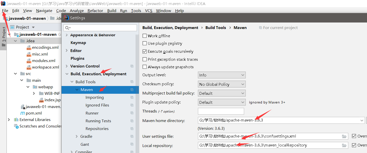The height and width of the screenshot is (153, 367).
Task: Toggle Override checkbox for User settings file
Action: pyautogui.click(x=354, y=136)
